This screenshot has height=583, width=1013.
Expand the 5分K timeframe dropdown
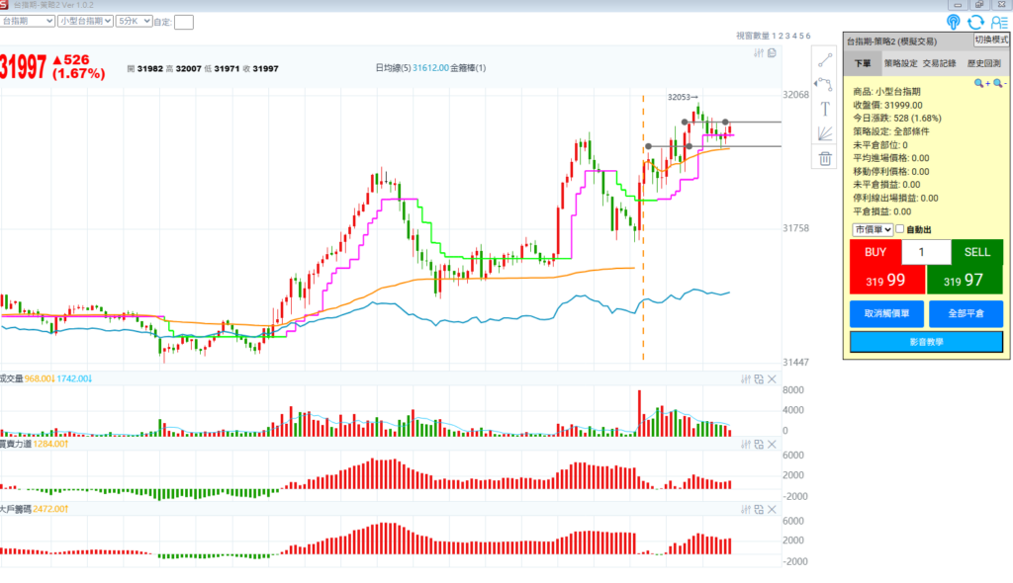pyautogui.click(x=134, y=20)
